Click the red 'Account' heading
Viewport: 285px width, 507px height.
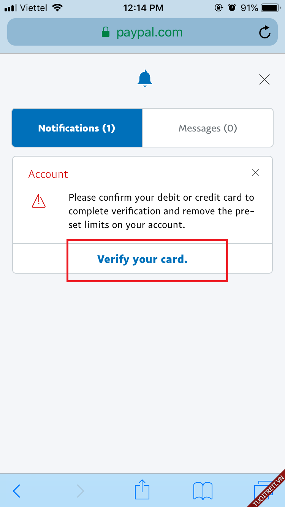(x=48, y=174)
